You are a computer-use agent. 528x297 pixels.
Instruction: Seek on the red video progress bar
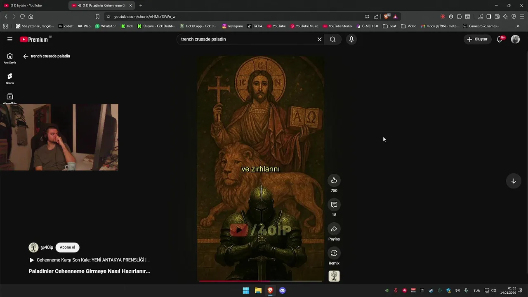point(260,281)
